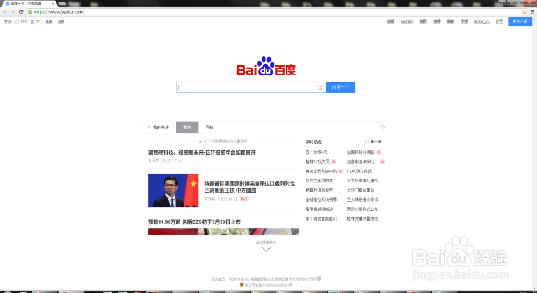
Task: Click the feed settings gear icon
Action: coord(382,127)
